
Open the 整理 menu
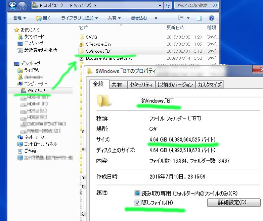click(x=19, y=18)
